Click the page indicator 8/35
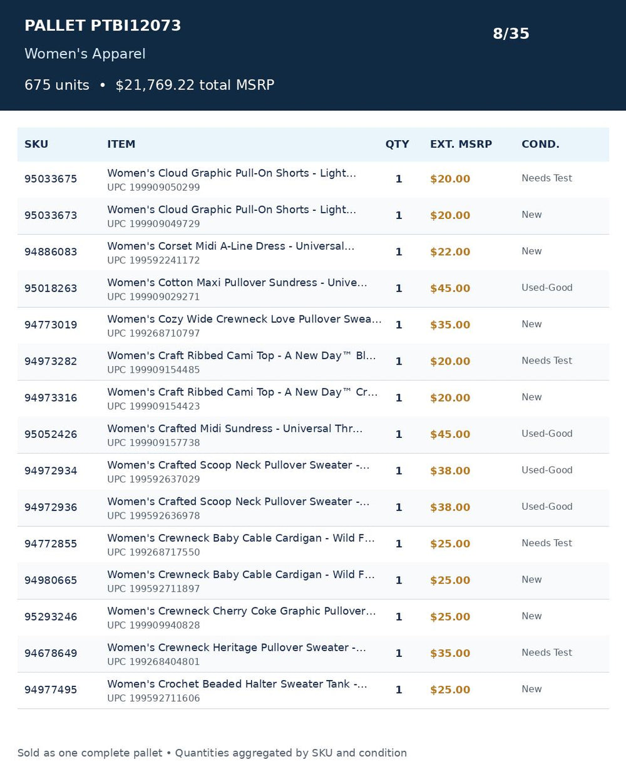626x782 pixels. (x=511, y=34)
